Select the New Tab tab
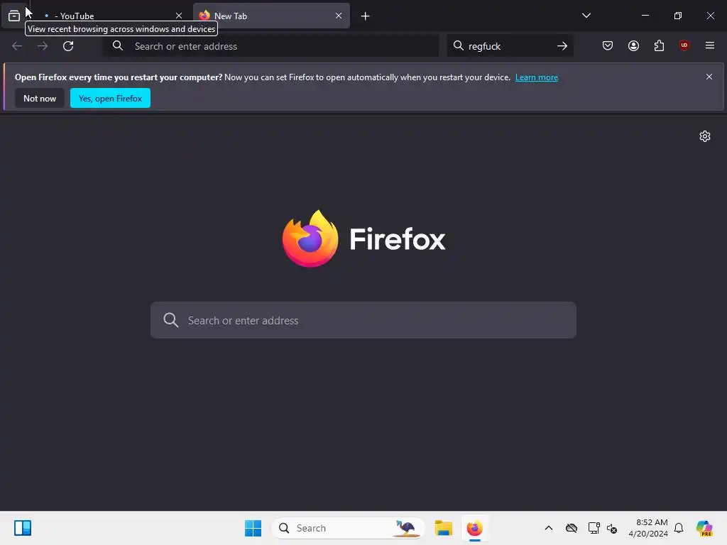727x545 pixels. click(x=271, y=16)
